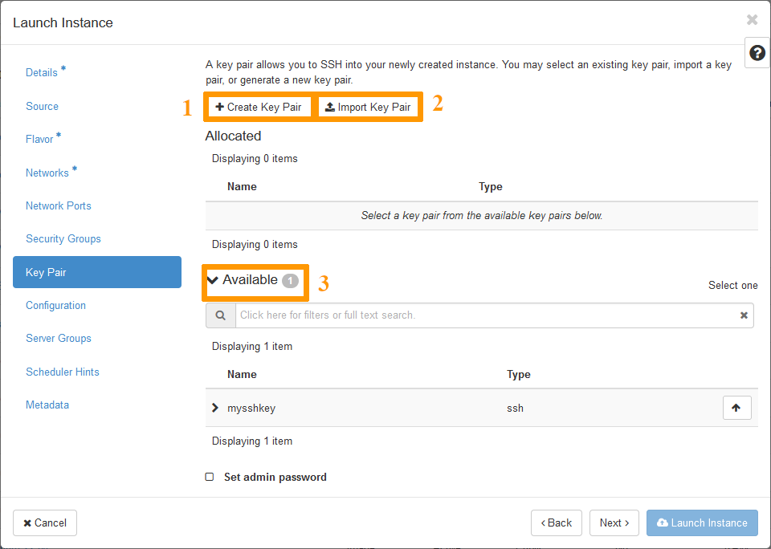This screenshot has height=549, width=771.
Task: Select the Security Groups tab
Action: tap(63, 238)
